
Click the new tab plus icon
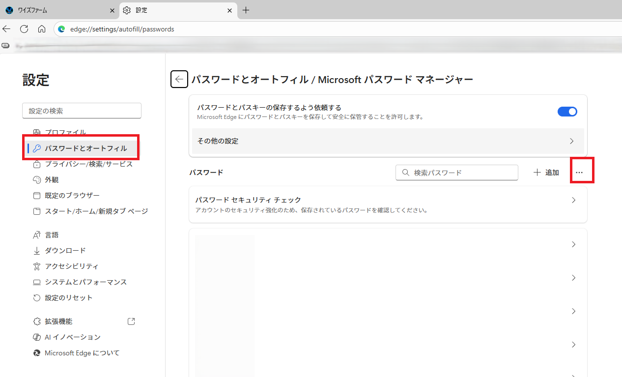click(x=246, y=10)
